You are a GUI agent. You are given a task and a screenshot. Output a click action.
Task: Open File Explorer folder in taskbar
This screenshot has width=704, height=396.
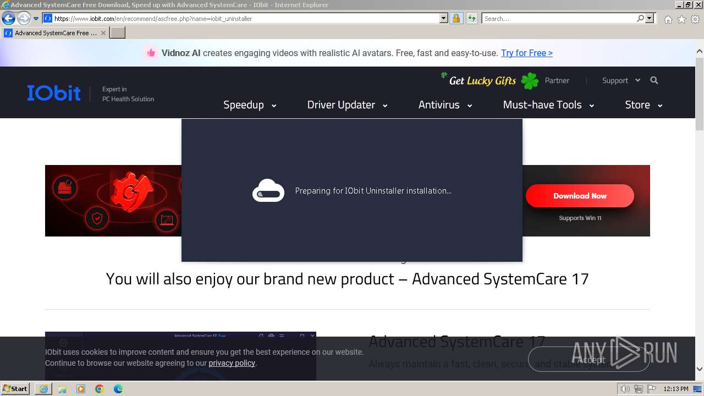pos(62,389)
